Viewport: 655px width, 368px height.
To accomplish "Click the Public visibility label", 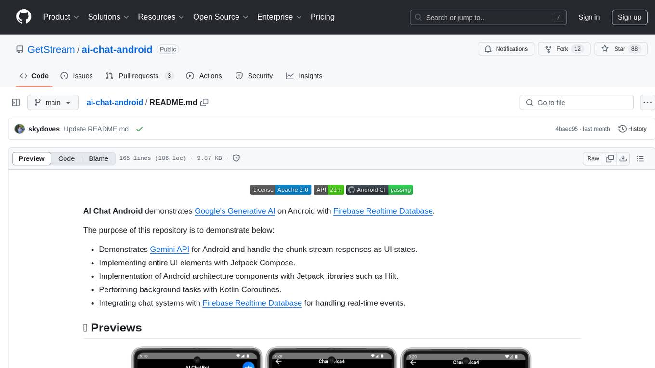I will click(x=168, y=49).
